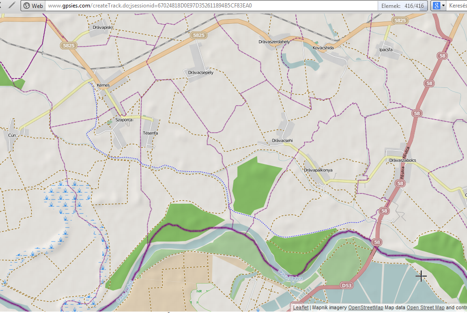Image resolution: width=467 pixels, height=313 pixels.
Task: Click the 5825 road shield near Ipacsfa
Action: pyautogui.click(x=400, y=21)
